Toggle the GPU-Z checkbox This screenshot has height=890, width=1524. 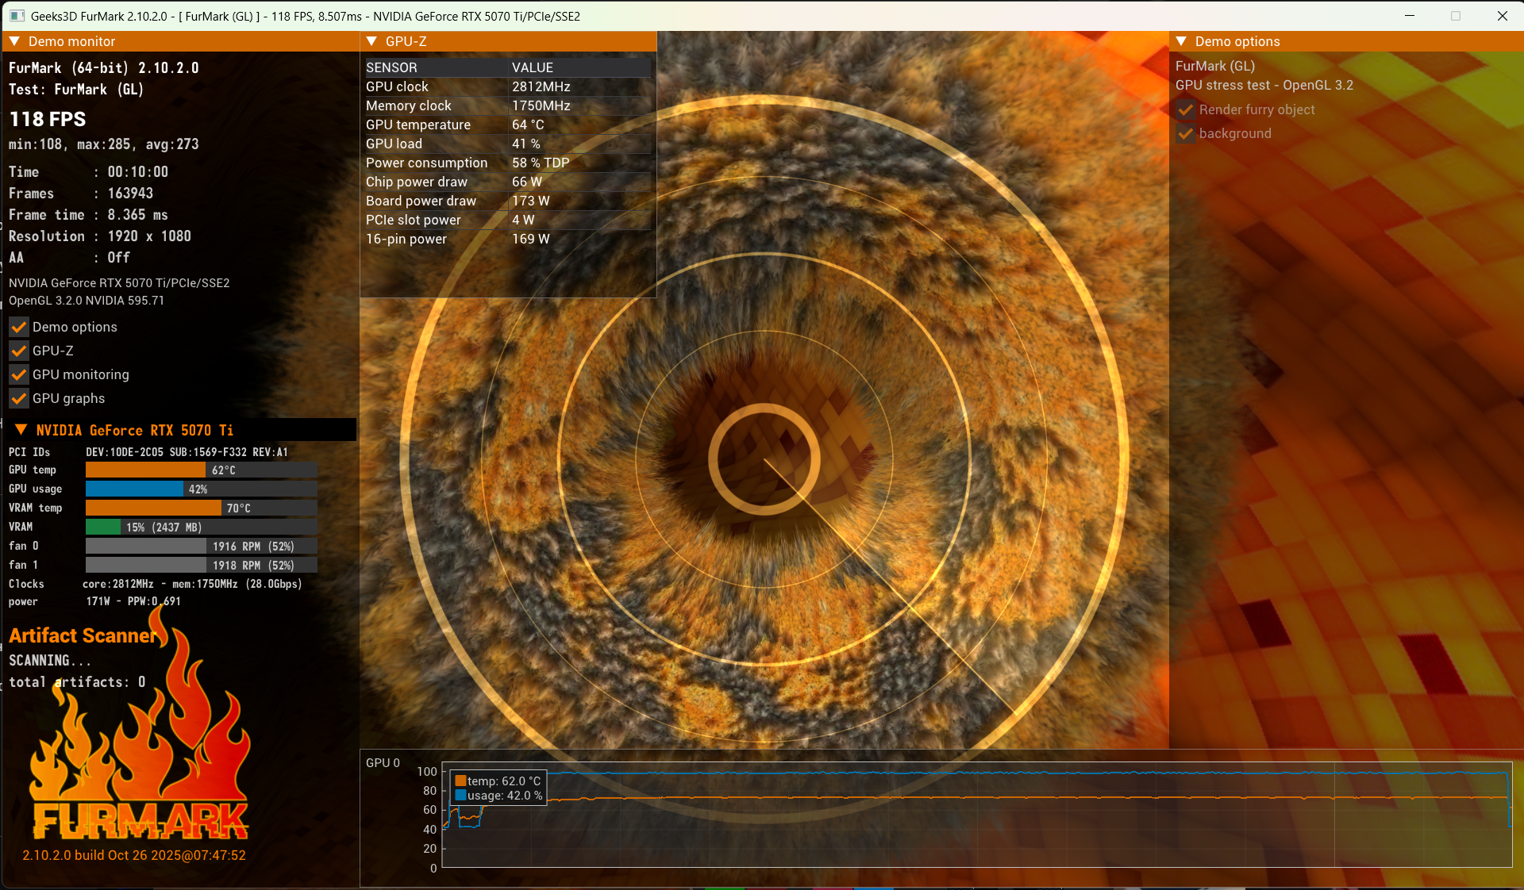pyautogui.click(x=19, y=351)
